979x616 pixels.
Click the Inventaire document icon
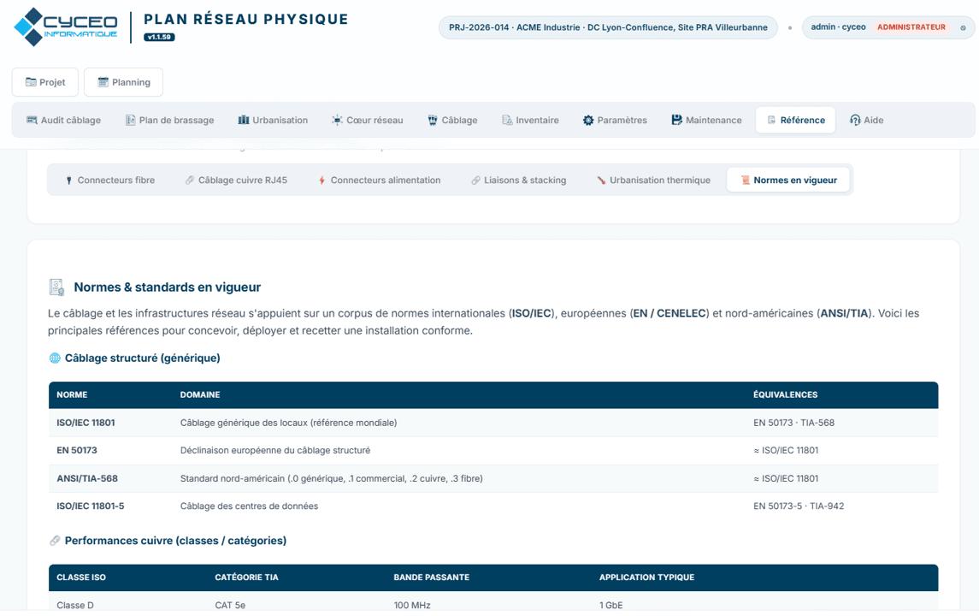[x=507, y=120]
